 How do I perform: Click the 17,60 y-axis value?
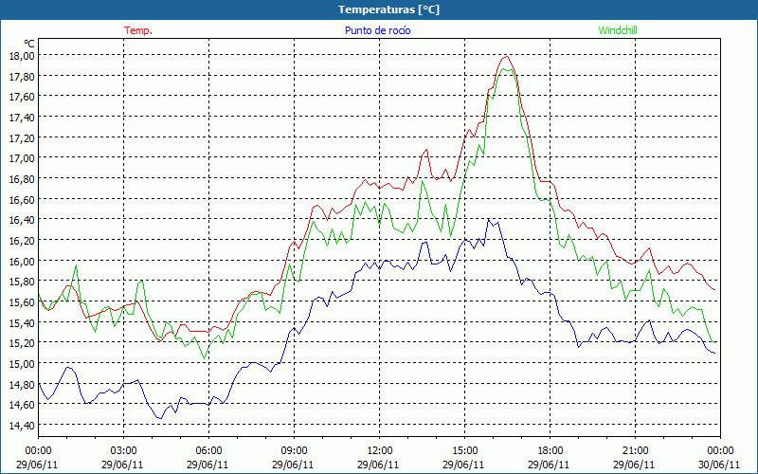click(x=22, y=97)
